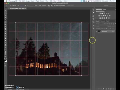
Task: Add a Curves adjustment
Action: click(104, 13)
